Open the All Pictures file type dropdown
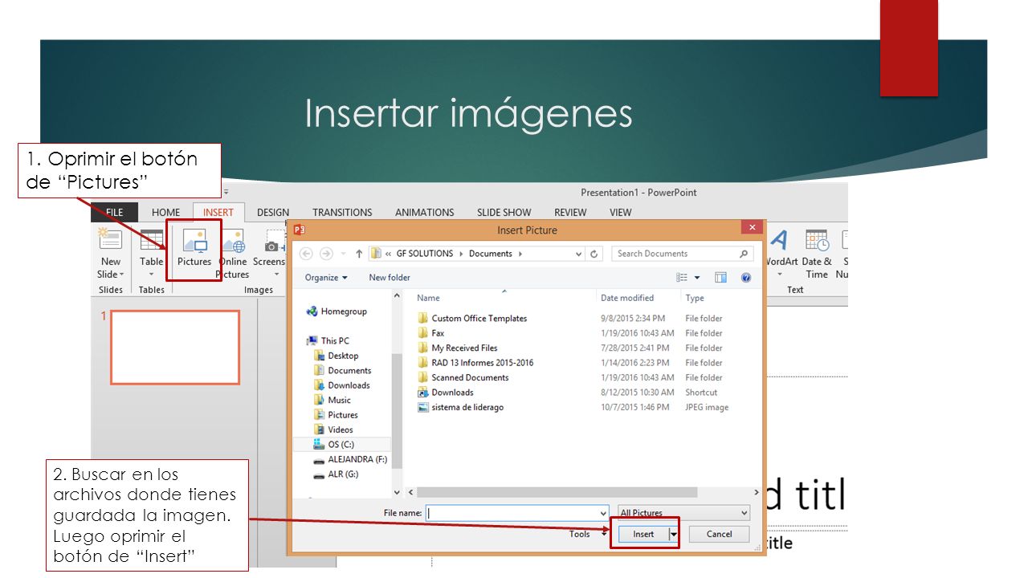Screen dimensions: 1028x578 coord(683,513)
